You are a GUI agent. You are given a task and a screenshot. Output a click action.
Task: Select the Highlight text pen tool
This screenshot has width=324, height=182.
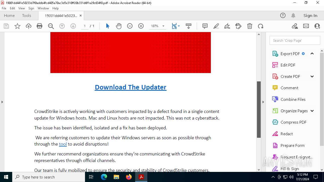216,26
